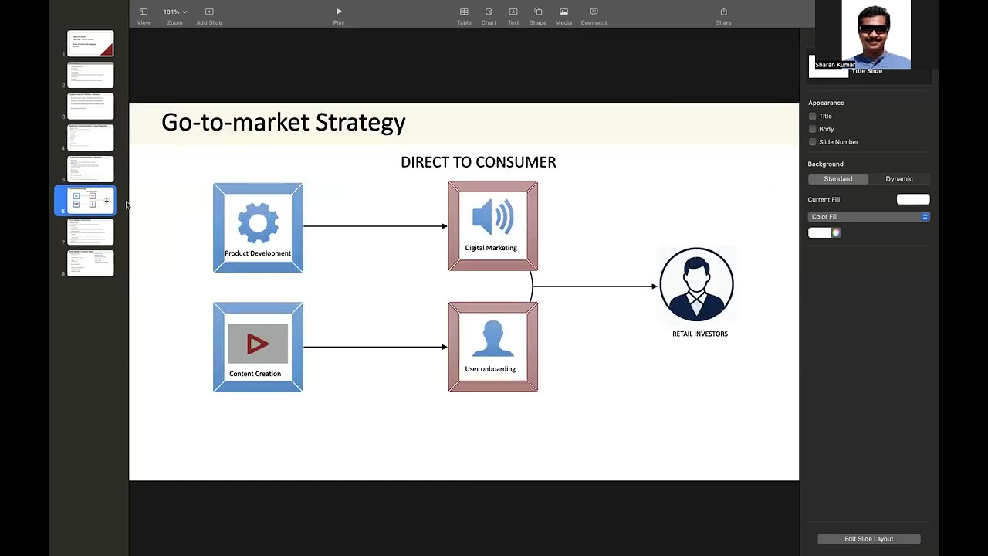Select the arrow pointing to Retail Investors
Viewport: 988px width, 556px height.
tap(594, 286)
